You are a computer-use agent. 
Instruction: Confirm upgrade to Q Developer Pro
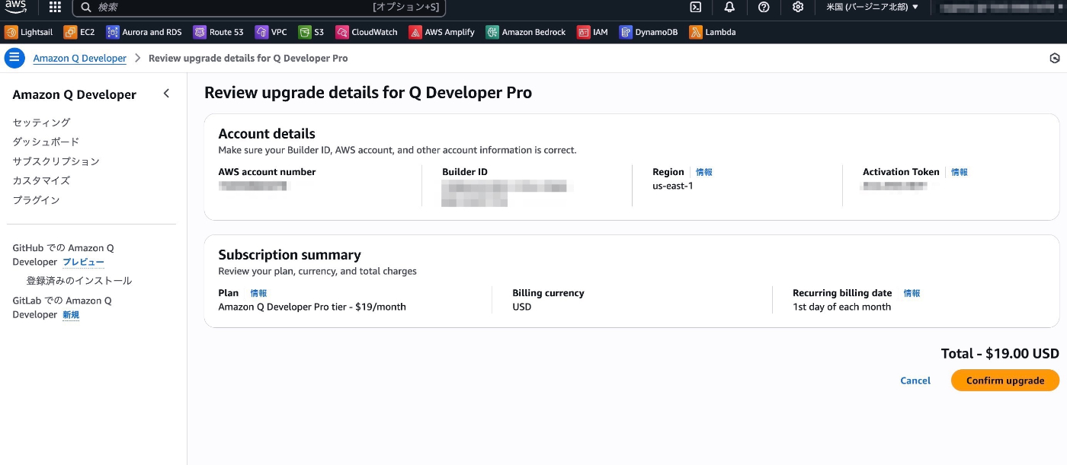coord(1005,381)
